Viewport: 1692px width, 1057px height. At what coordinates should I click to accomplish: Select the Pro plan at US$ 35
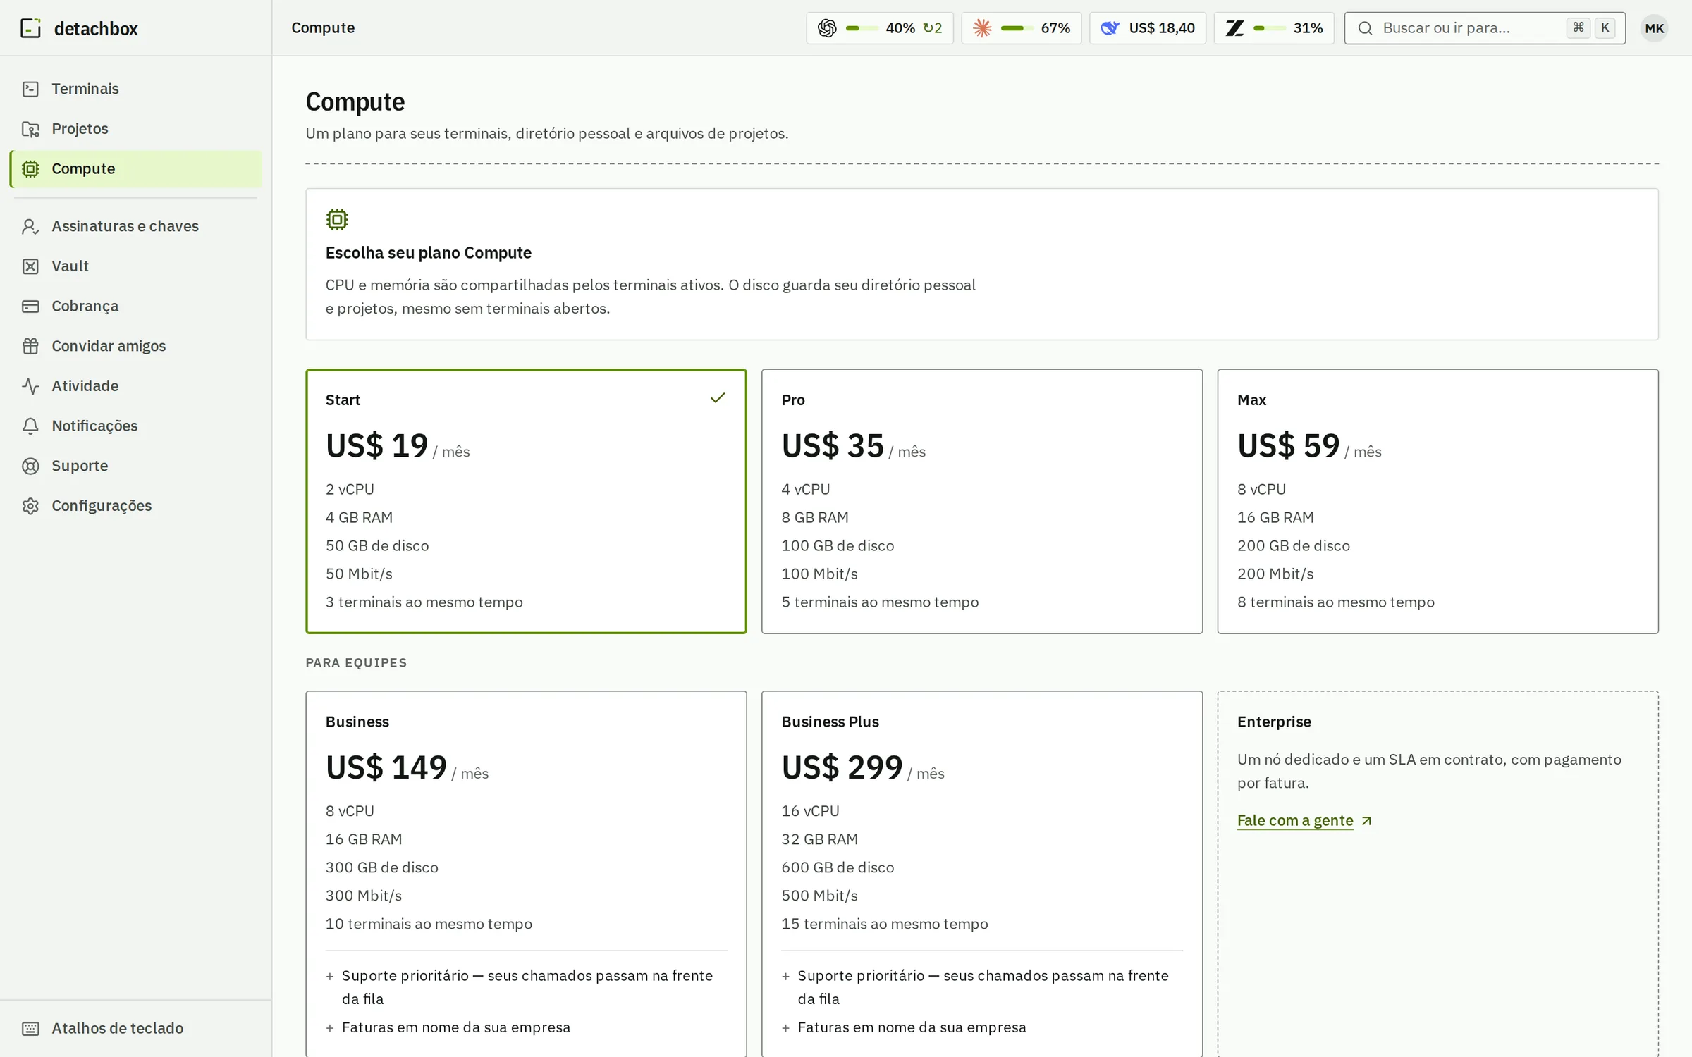tap(981, 501)
